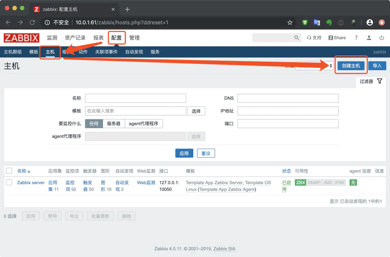The width and height of the screenshot is (390, 257).
Task: Click the 导入 button
Action: [x=377, y=66]
